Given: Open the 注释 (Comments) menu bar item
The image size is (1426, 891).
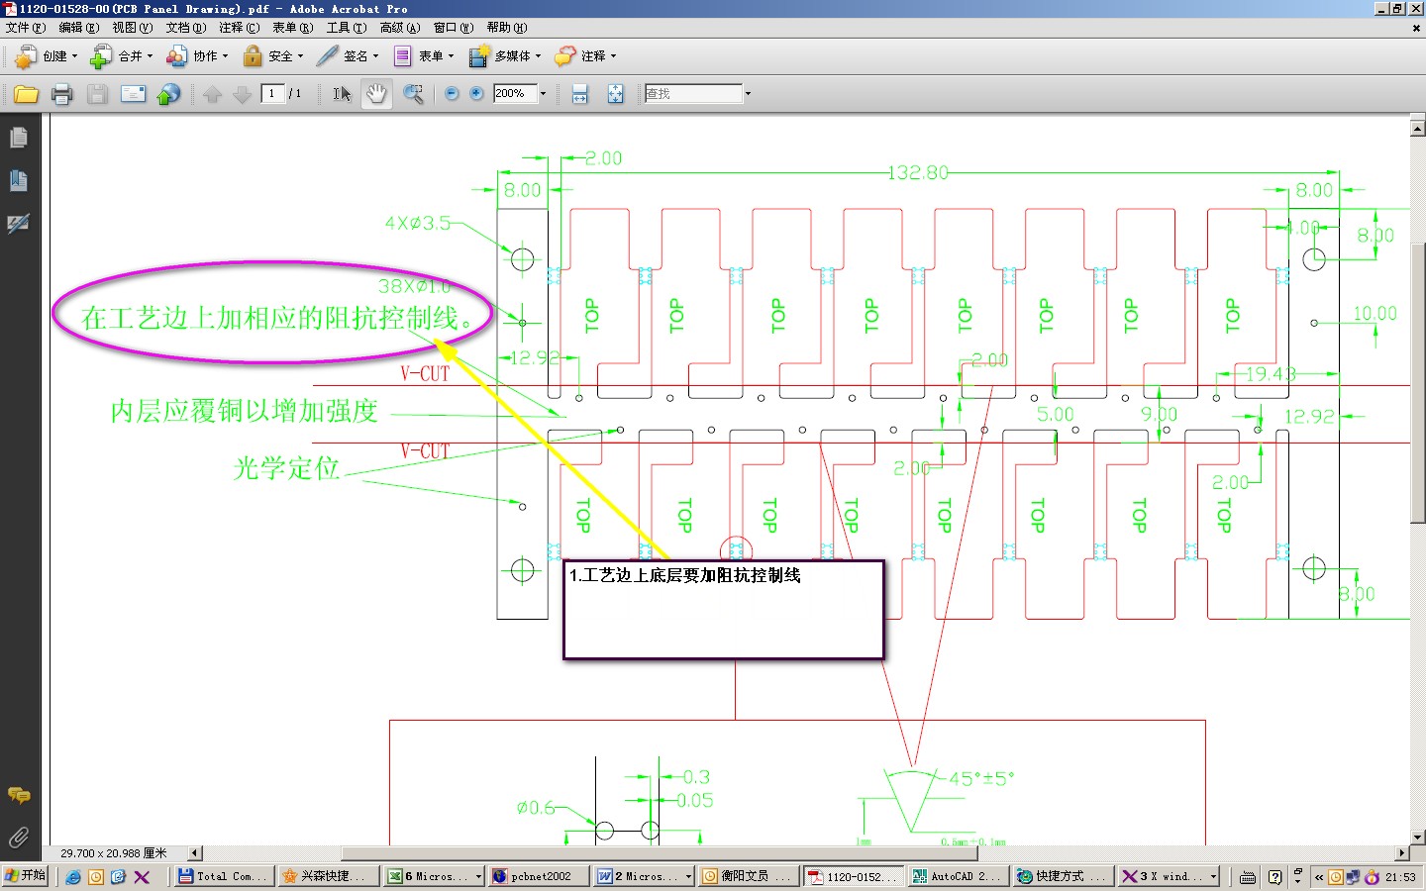Looking at the screenshot, I should (x=240, y=28).
